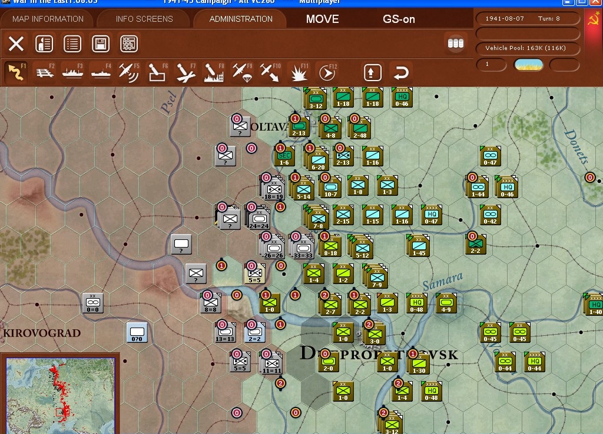
Task: Select the German unit 0=0
Action: [92, 302]
